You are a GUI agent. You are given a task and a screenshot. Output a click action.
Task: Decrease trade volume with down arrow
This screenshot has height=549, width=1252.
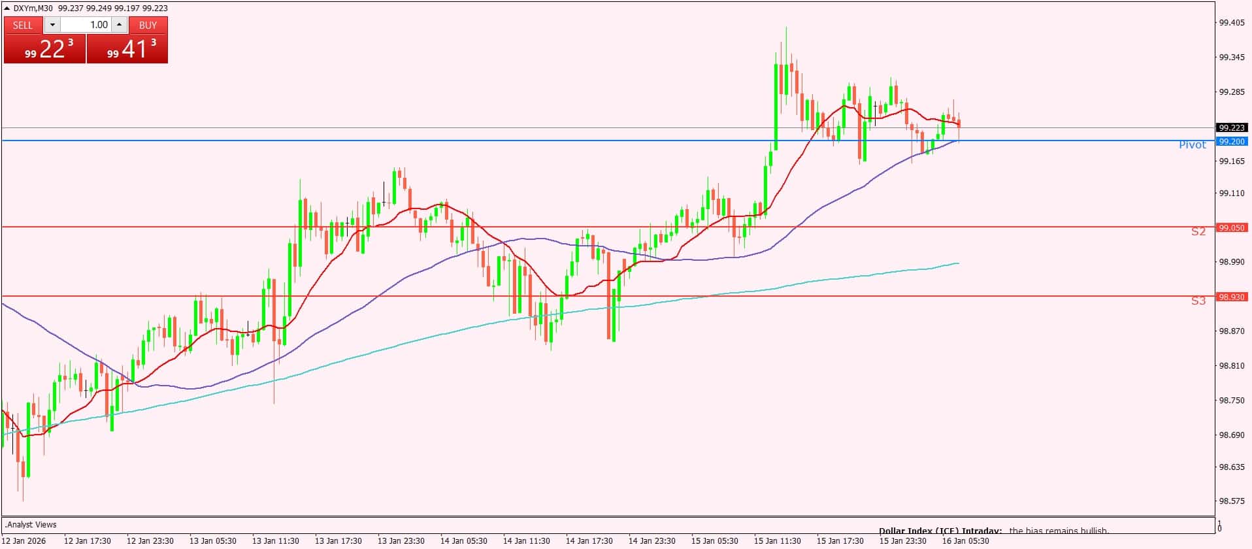52,25
